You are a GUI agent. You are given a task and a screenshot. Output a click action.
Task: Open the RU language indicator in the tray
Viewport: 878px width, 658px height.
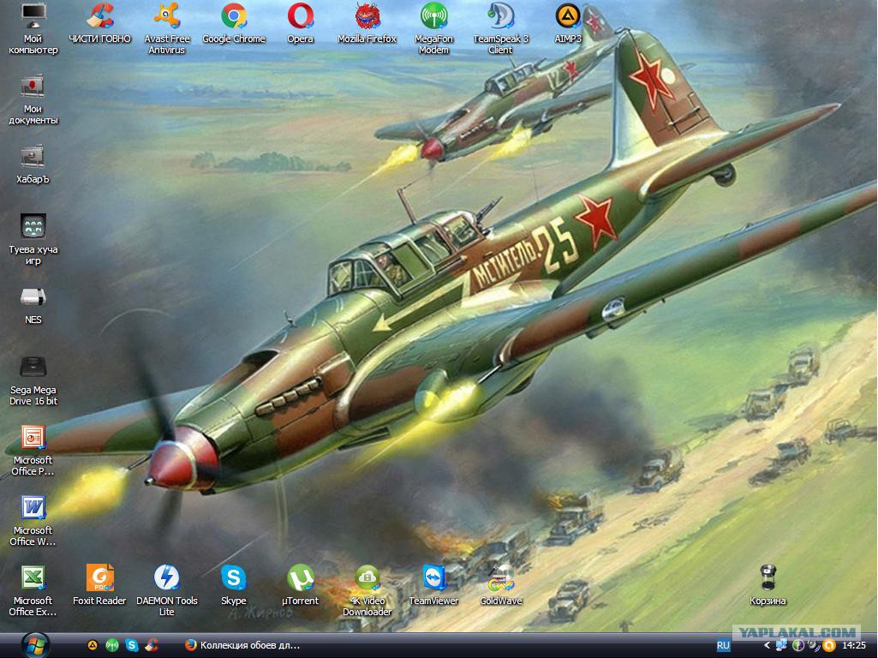(723, 646)
